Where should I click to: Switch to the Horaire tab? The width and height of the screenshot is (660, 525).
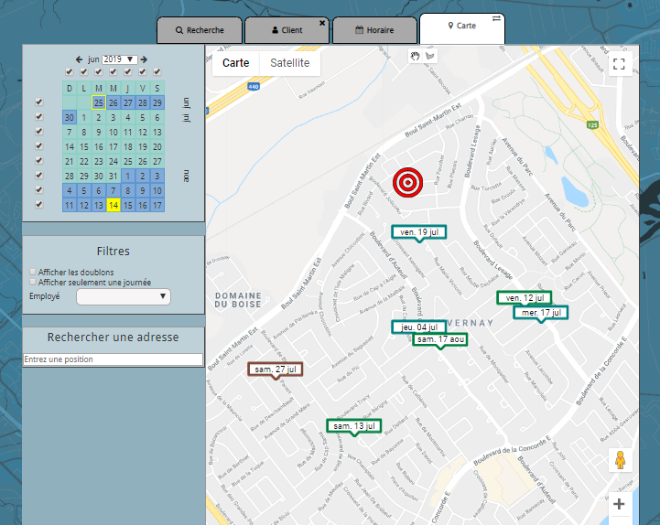point(374,30)
